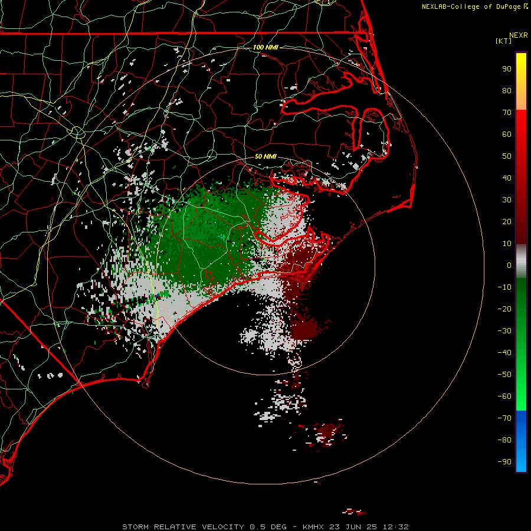This screenshot has width=531, height=531.
Task: Click the 0 scale label
Action: coord(509,265)
